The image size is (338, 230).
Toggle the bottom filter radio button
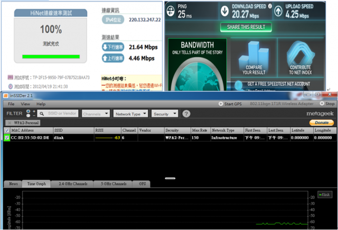click(28, 116)
